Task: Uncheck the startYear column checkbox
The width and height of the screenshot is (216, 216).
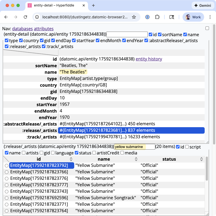Action: tap(74, 40)
